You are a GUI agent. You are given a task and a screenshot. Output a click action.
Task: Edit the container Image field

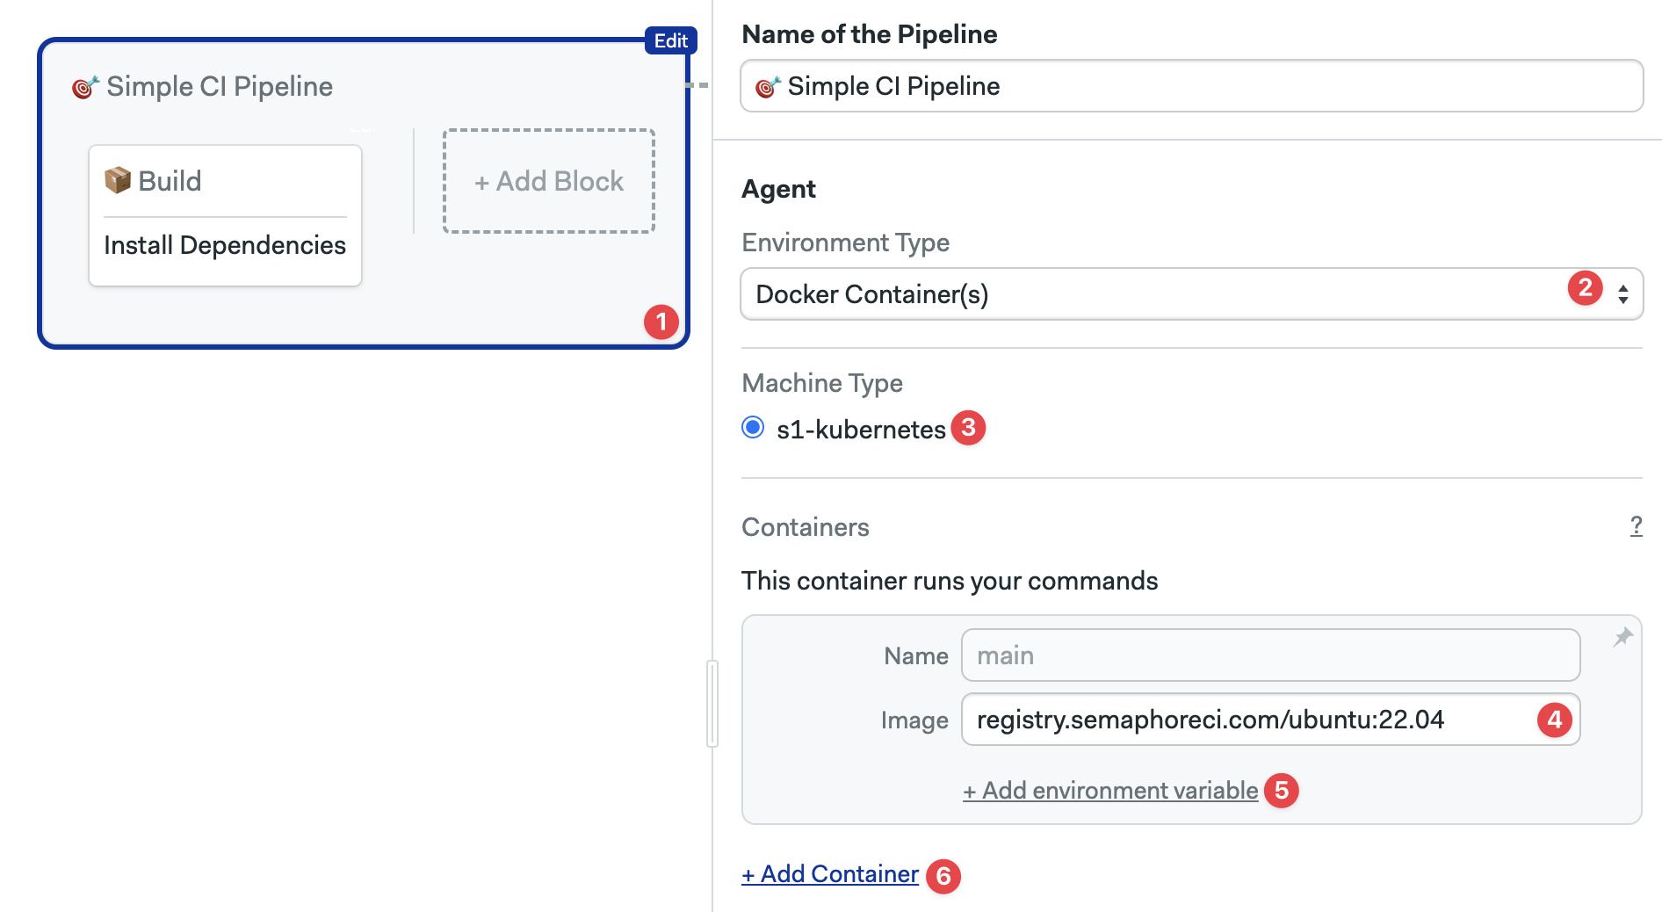click(x=1270, y=720)
